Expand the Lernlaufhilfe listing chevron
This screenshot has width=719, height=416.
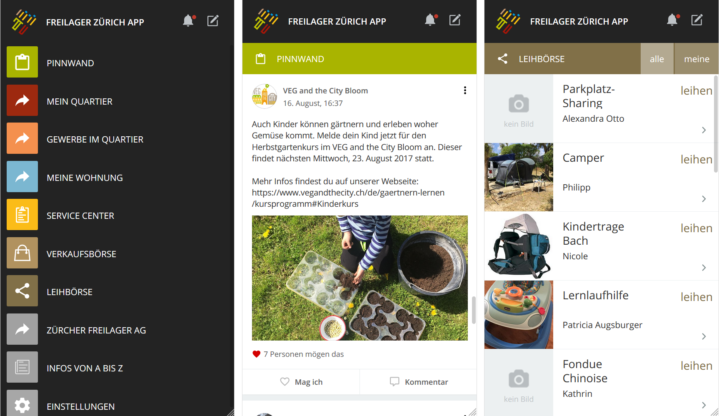point(704,336)
